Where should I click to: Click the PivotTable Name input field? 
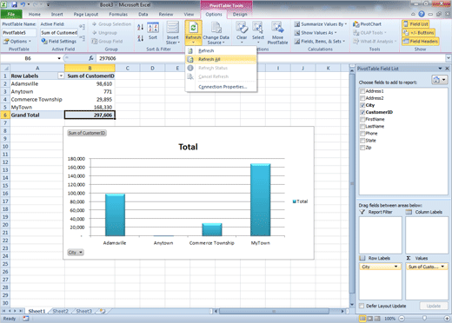[19, 33]
